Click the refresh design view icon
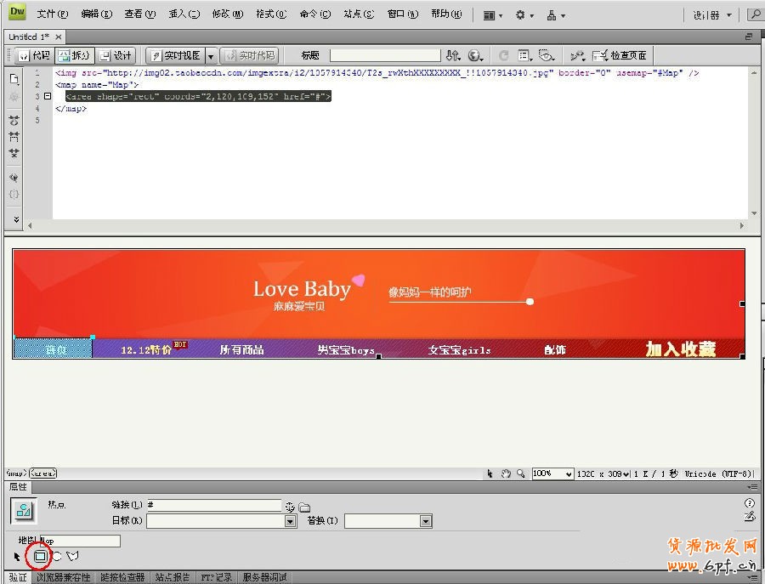This screenshot has width=765, height=584. (x=504, y=55)
